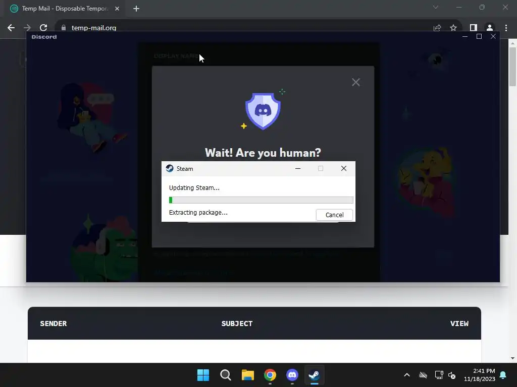Image resolution: width=517 pixels, height=387 pixels.
Task: Open Chrome side panel
Action: point(474,28)
